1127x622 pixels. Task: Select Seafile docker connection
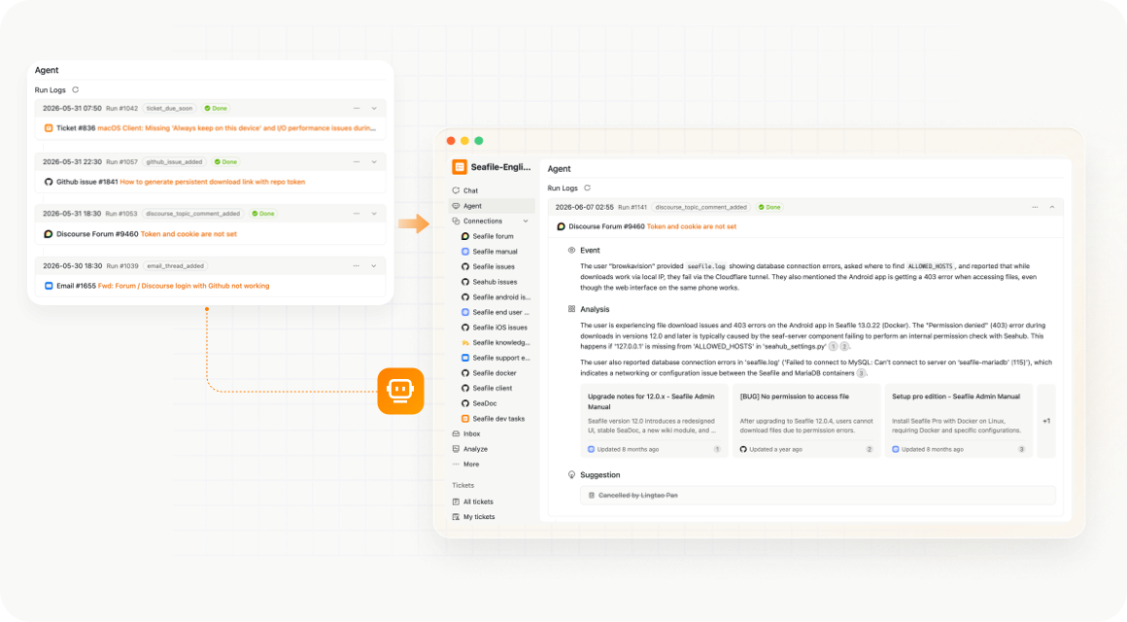tap(495, 373)
